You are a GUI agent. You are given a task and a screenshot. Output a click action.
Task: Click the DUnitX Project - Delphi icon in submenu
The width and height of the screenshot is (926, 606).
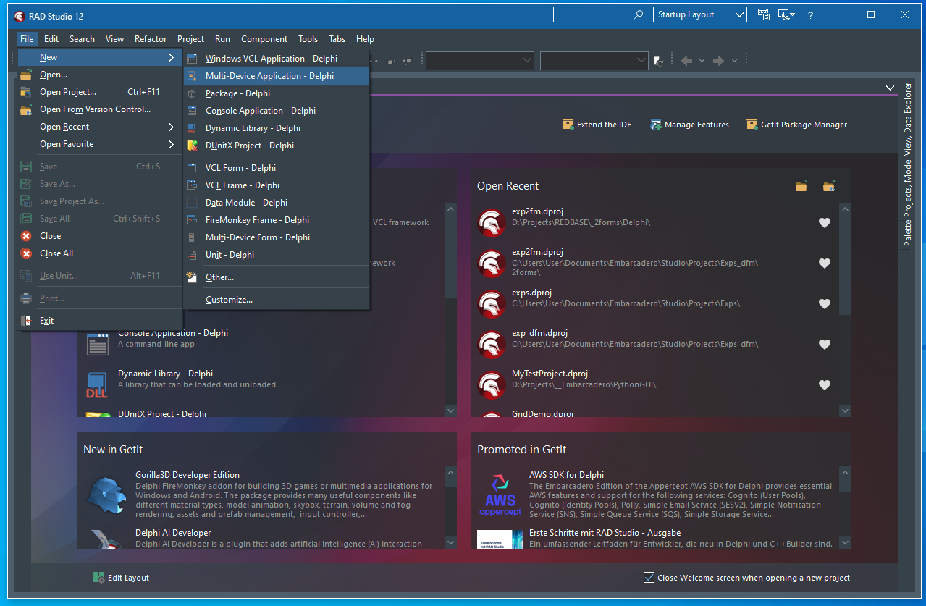click(x=192, y=146)
